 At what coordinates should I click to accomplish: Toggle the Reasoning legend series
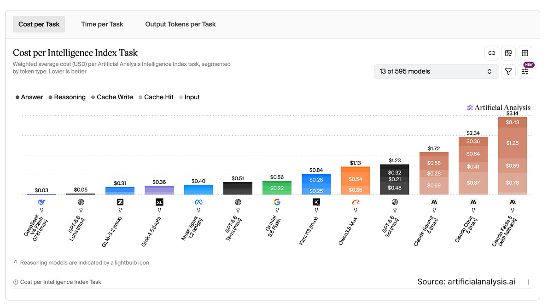(67, 97)
